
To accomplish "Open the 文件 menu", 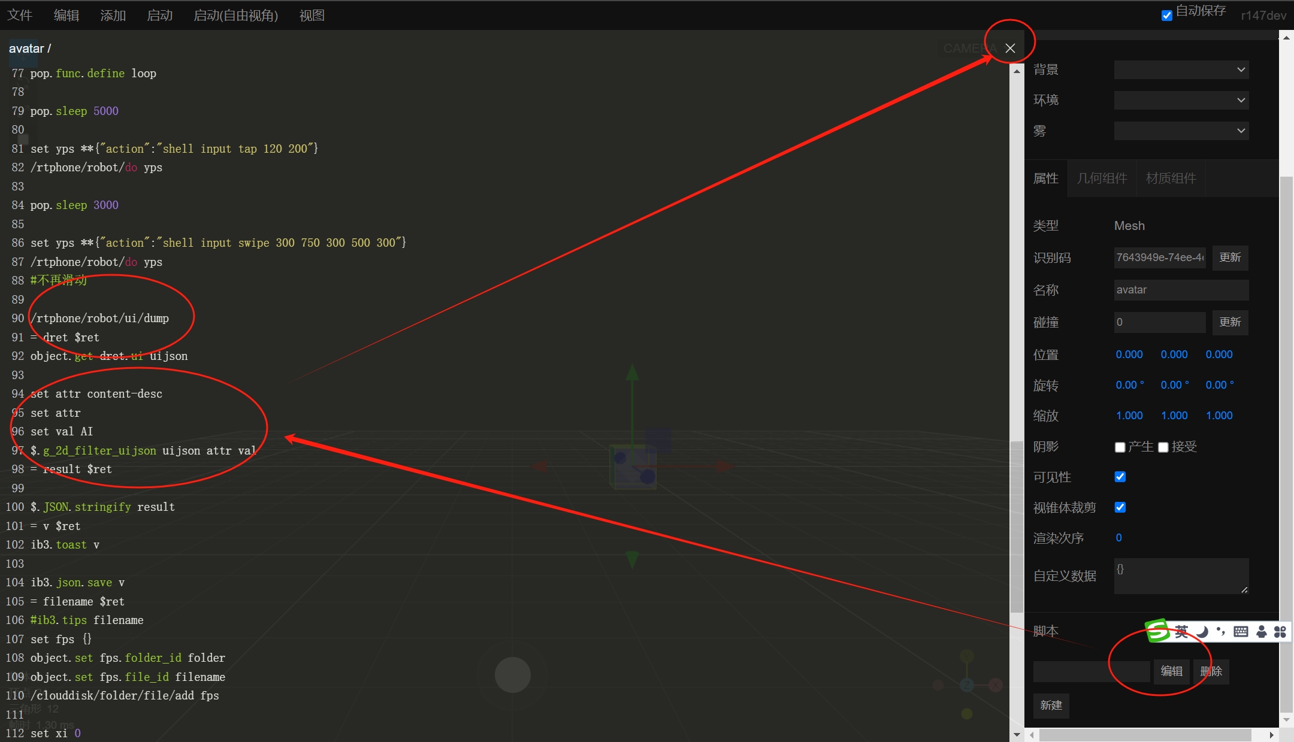I will coord(20,15).
